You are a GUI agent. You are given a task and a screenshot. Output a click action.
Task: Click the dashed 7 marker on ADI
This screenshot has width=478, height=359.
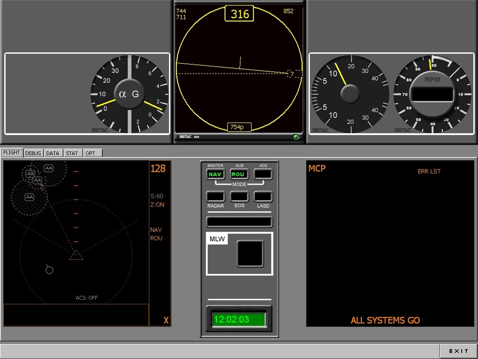click(294, 74)
